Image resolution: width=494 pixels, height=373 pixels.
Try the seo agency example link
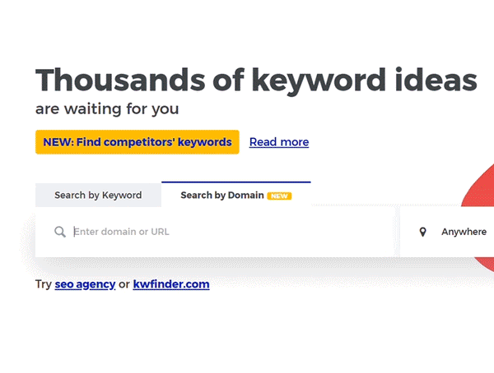85,284
